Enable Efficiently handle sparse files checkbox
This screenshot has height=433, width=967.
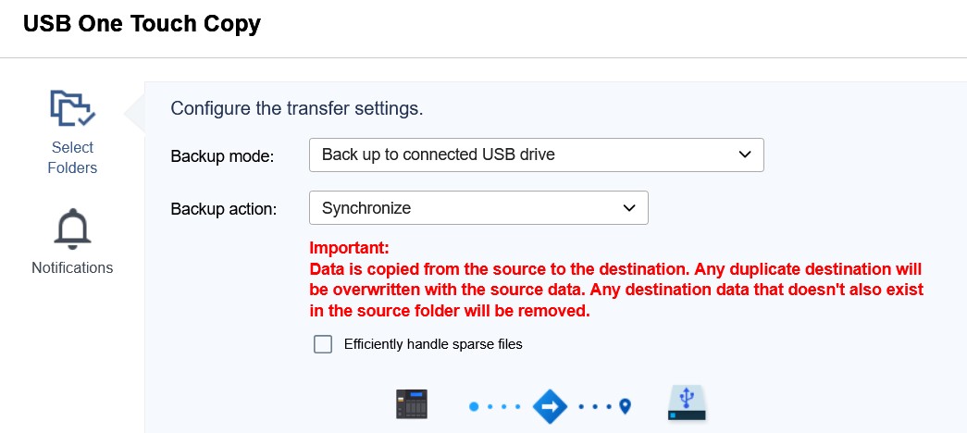pyautogui.click(x=323, y=344)
